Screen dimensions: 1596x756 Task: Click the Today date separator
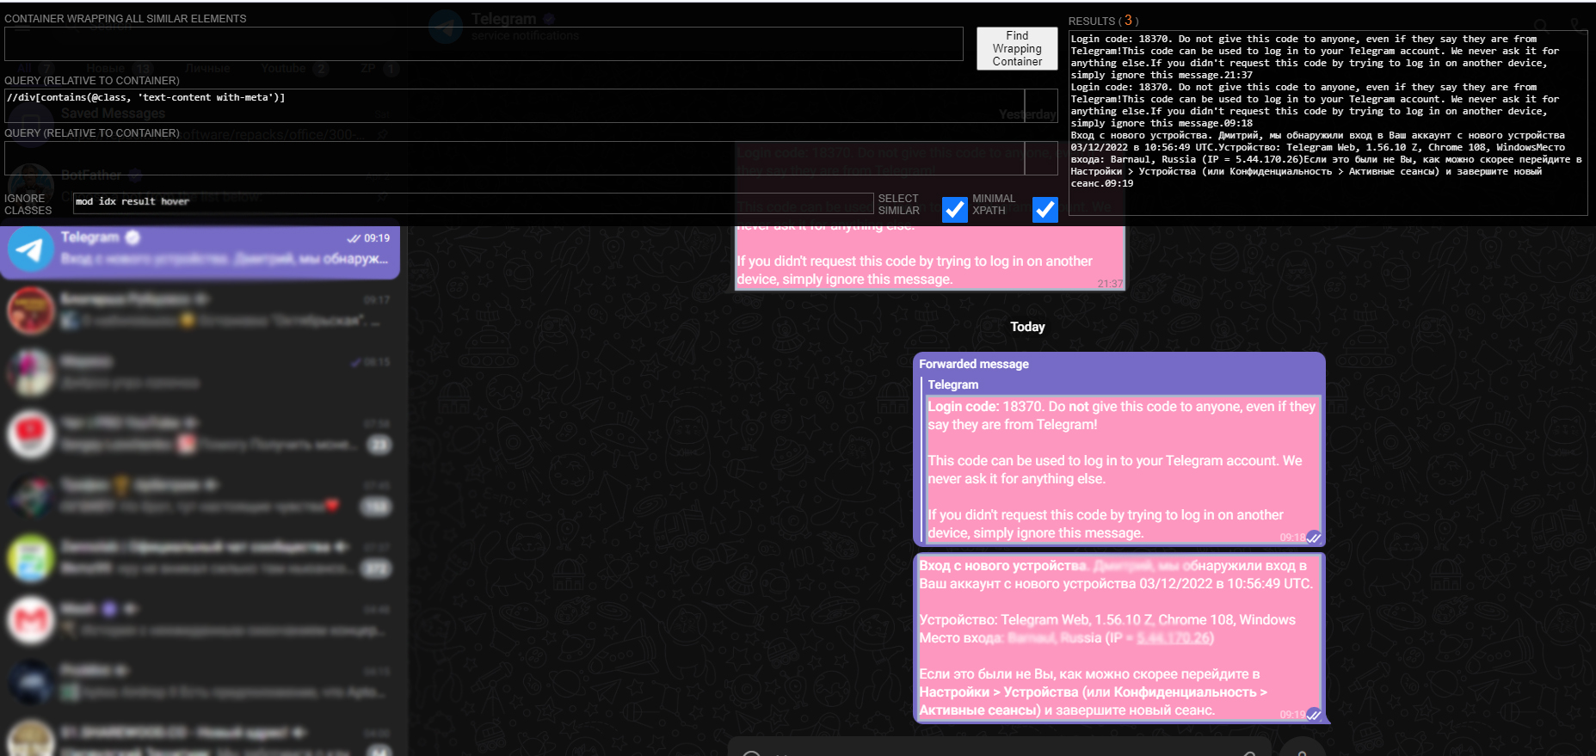(x=1027, y=327)
